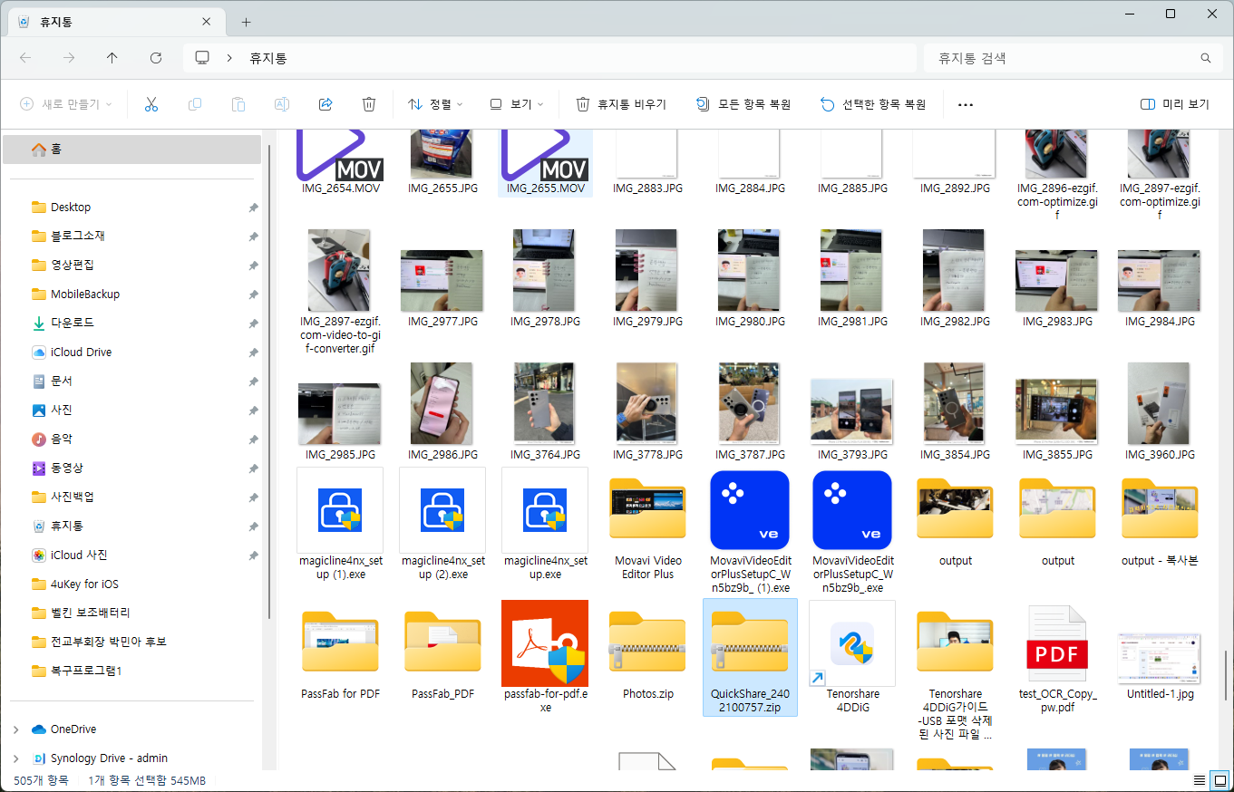Select IMG_2654.MOV video file

[x=341, y=161]
